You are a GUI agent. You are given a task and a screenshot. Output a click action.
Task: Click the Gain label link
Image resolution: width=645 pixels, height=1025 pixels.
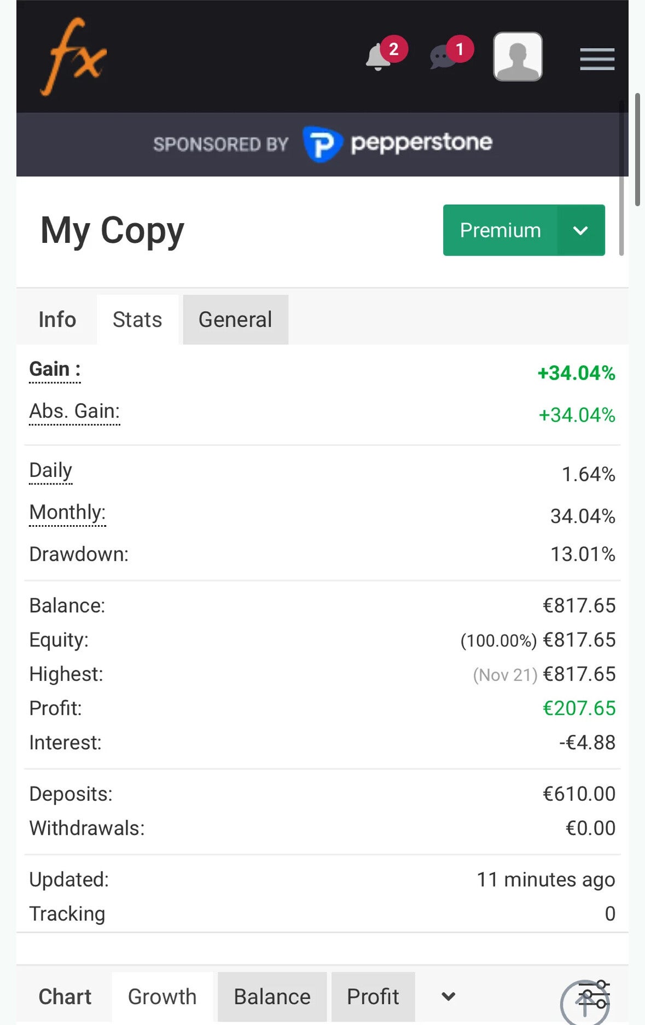point(55,370)
